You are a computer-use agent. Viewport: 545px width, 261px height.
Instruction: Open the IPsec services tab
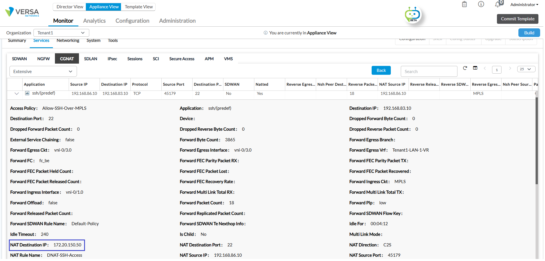(x=112, y=59)
